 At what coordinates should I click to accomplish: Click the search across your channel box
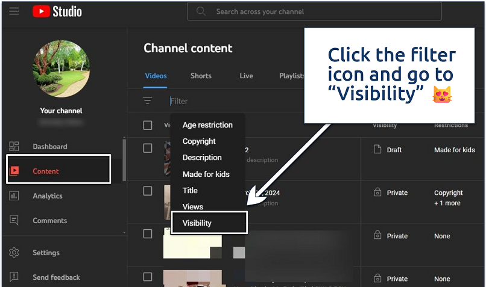coord(314,11)
